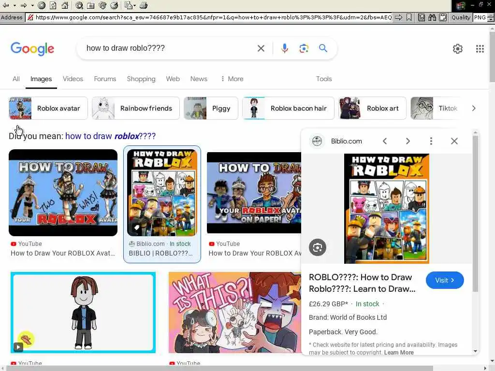Viewport: 495px width, 371px height.
Task: Click the 'how to draw roblox????' correction link
Action: pos(111,136)
